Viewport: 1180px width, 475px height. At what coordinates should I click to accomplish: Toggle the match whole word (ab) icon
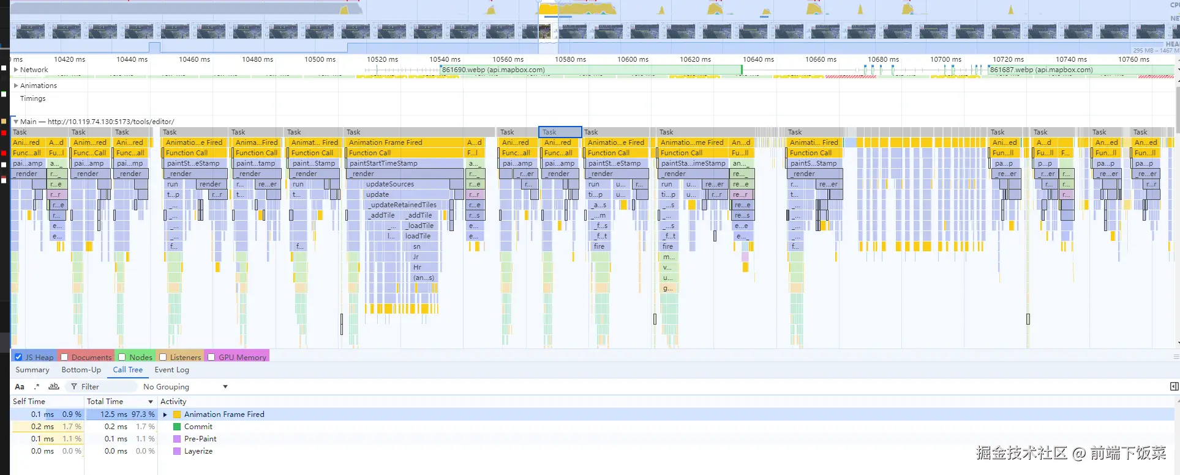[54, 387]
